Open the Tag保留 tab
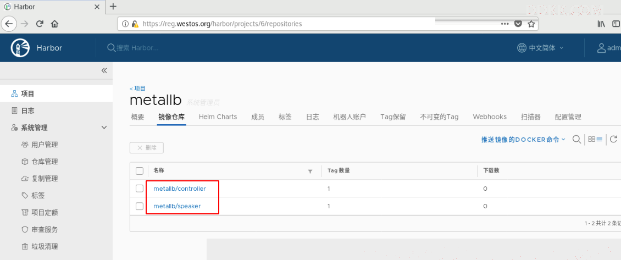The height and width of the screenshot is (260, 621). (393, 117)
